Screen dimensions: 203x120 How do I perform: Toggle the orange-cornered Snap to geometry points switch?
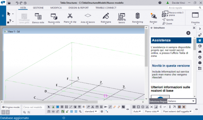(184, 107)
